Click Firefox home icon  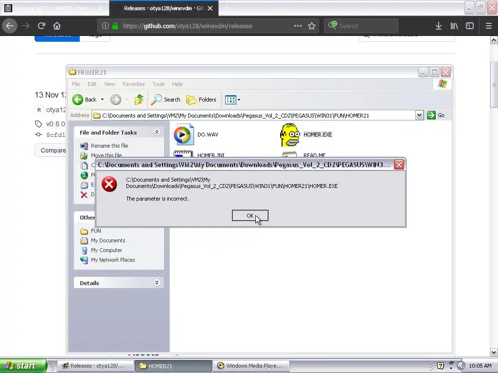(x=57, y=26)
